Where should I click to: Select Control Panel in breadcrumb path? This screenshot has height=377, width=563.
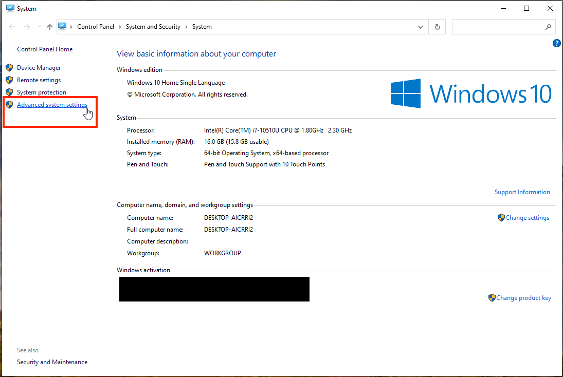(96, 27)
